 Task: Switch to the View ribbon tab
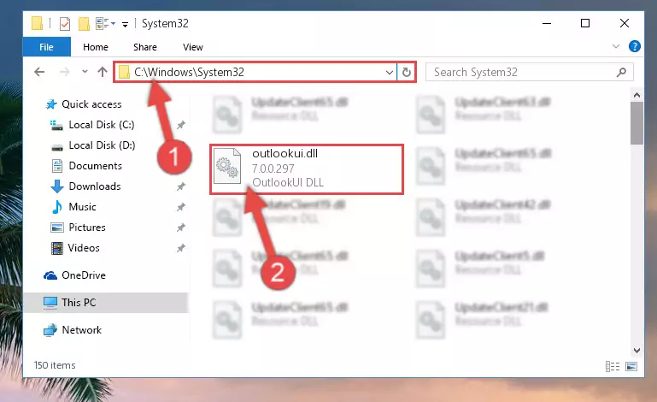pyautogui.click(x=193, y=47)
